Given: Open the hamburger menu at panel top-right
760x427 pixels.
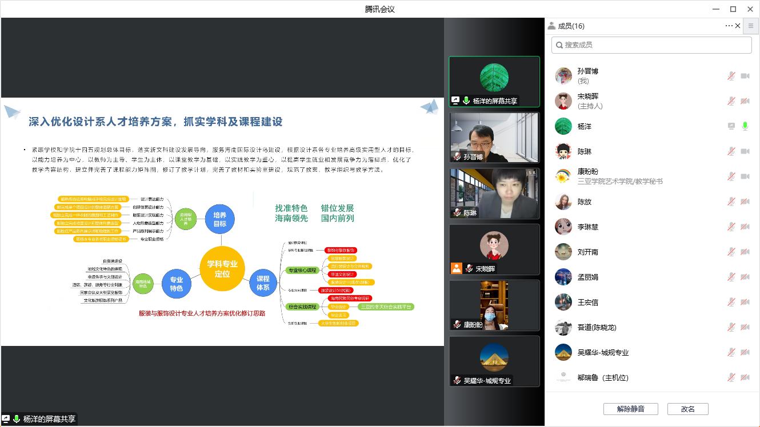Looking at the screenshot, I should click(x=751, y=26).
